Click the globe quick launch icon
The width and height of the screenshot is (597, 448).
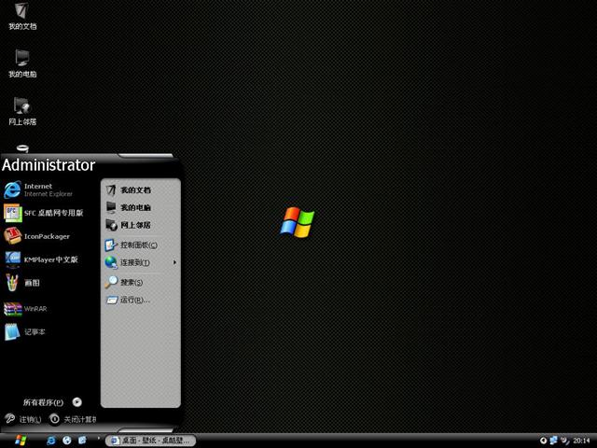66,441
